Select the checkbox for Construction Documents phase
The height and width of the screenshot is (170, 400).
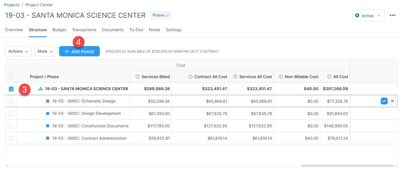11,126
